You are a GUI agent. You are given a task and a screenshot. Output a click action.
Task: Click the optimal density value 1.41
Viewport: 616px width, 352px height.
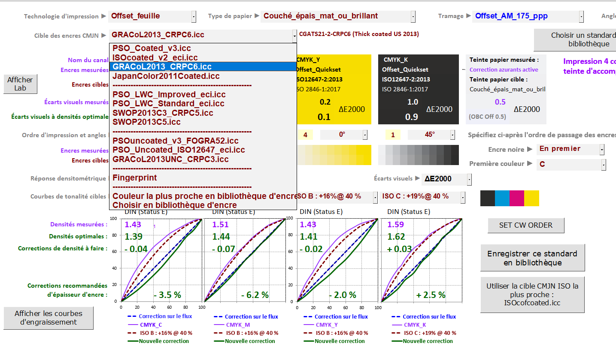coord(308,236)
